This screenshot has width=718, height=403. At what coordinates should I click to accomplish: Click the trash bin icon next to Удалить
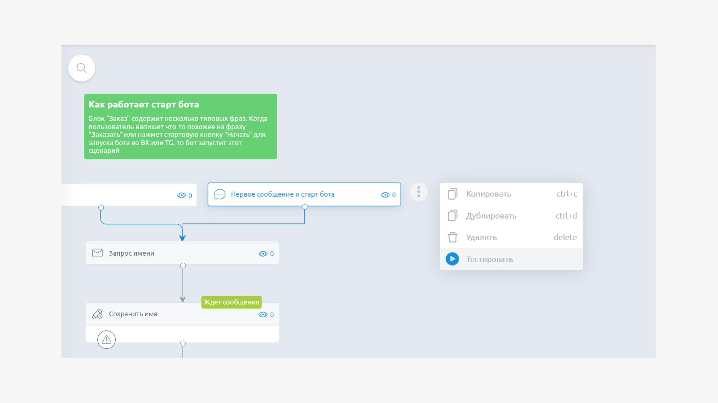452,237
